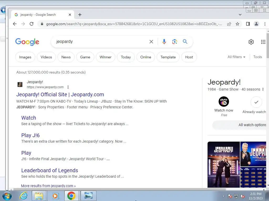Clear the search box with the X icon
The height and width of the screenshot is (201, 269).
coord(151,42)
